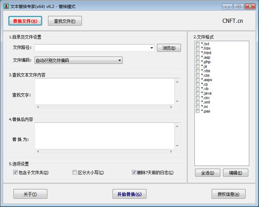
Task: Click the 浏览 browse button
Action: pyautogui.click(x=168, y=48)
